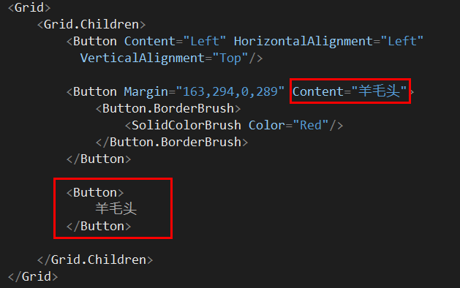
Task: Click the Button.BorderBrush opening tag
Action: pyautogui.click(x=168, y=108)
